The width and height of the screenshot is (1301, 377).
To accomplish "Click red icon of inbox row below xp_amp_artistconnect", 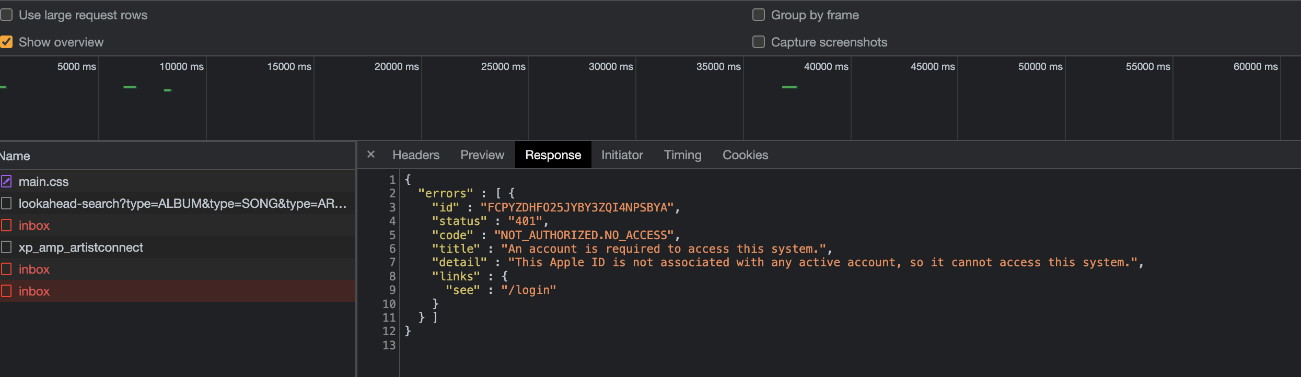I will pos(6,269).
